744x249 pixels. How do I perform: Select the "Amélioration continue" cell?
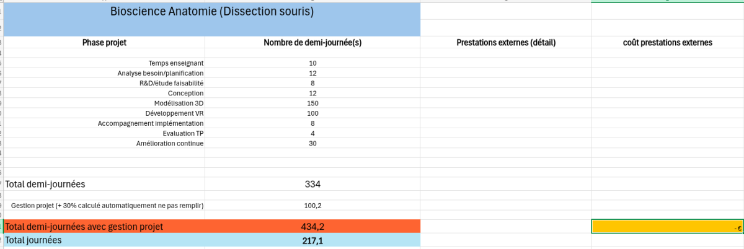[170, 144]
